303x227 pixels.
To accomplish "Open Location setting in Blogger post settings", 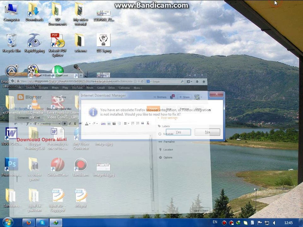I will (x=166, y=149).
